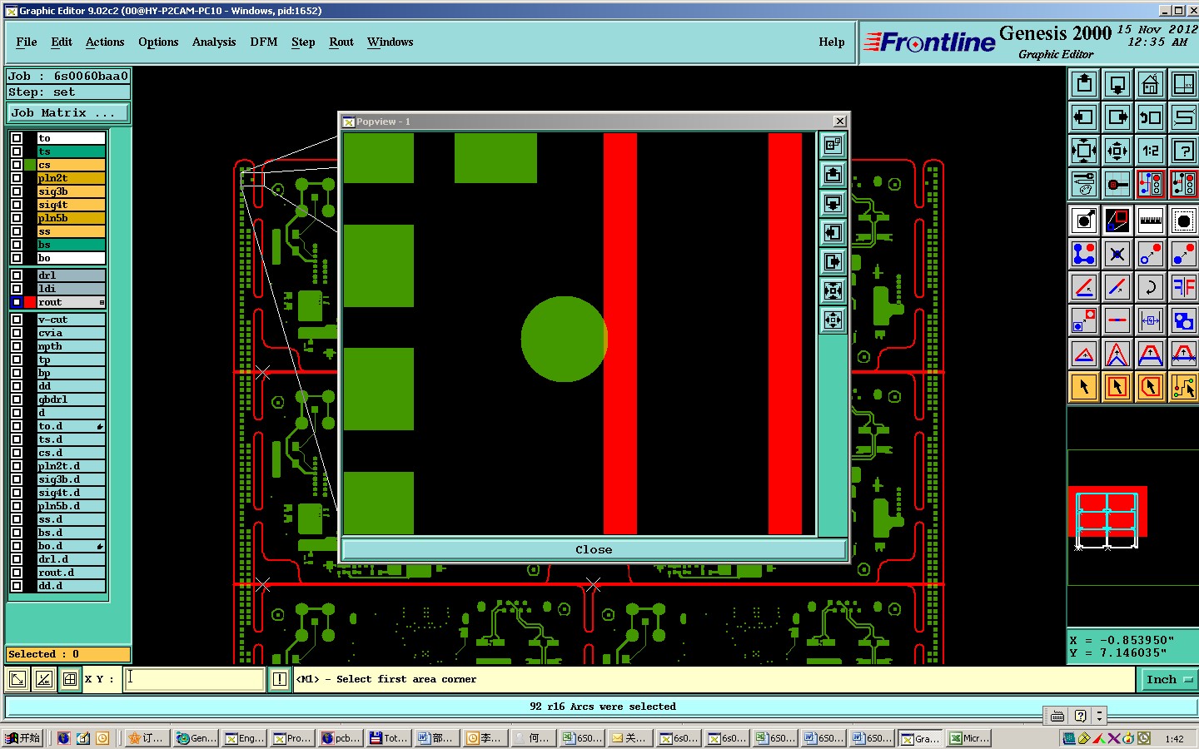Viewport: 1199px width, 749px height.
Task: Click the X delete feature icon
Action: (x=1117, y=254)
